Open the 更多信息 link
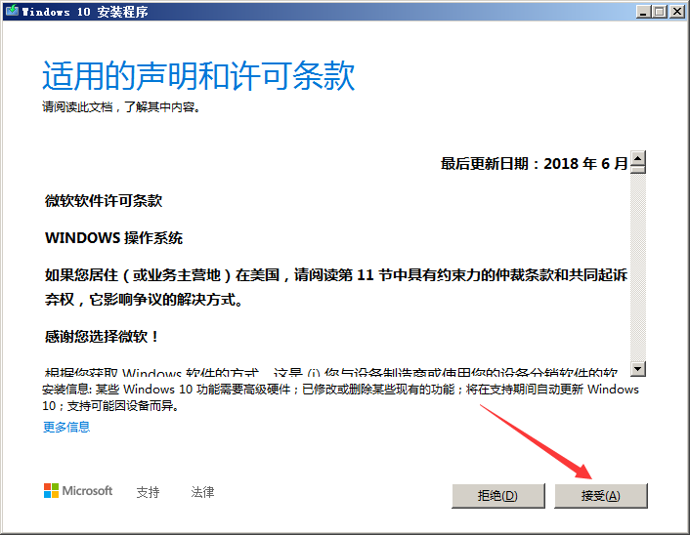This screenshot has height=535, width=690. (x=66, y=427)
